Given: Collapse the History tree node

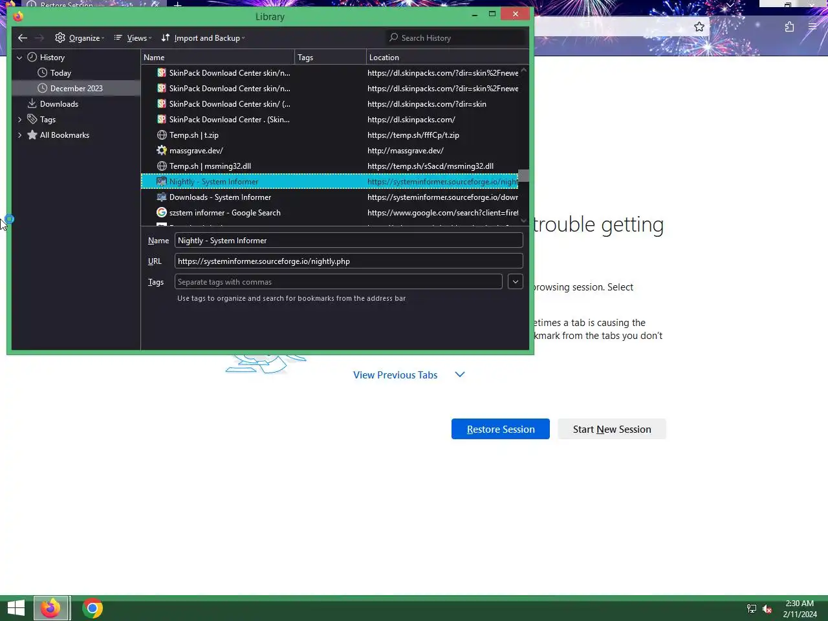Looking at the screenshot, I should [x=19, y=58].
